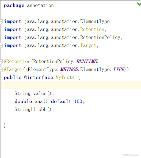
Task: Click the MyTest4 annotation name
Action: (x=65, y=78)
